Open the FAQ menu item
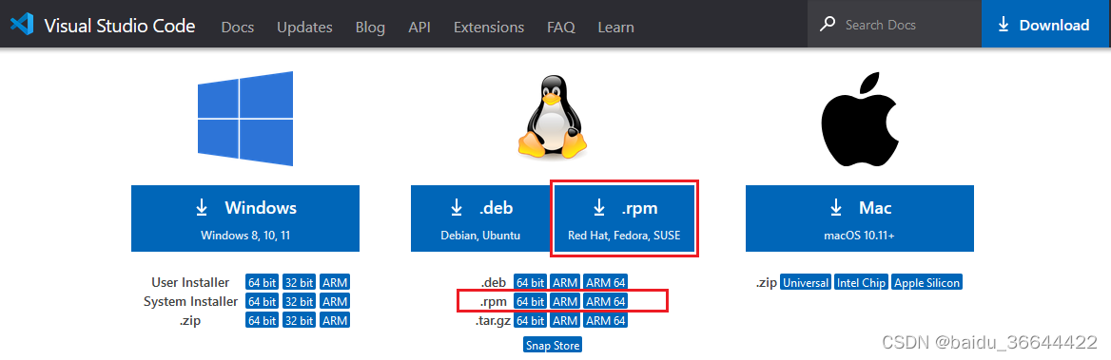The width and height of the screenshot is (1111, 360). point(561,27)
